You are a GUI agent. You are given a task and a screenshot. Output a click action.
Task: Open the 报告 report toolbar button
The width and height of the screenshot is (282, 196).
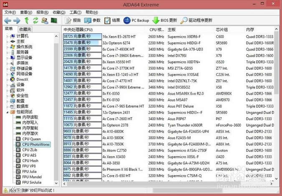(73, 20)
